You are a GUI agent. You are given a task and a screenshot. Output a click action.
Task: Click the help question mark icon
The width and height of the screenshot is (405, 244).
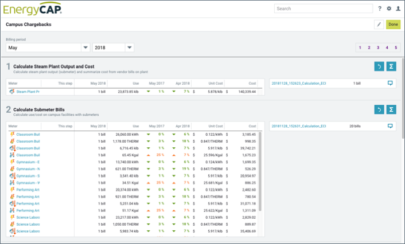coord(380,9)
